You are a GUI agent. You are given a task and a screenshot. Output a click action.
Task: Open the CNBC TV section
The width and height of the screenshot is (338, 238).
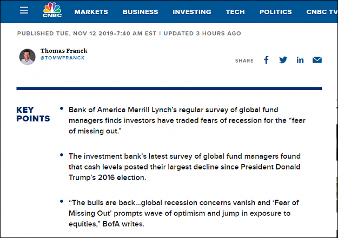click(x=322, y=12)
